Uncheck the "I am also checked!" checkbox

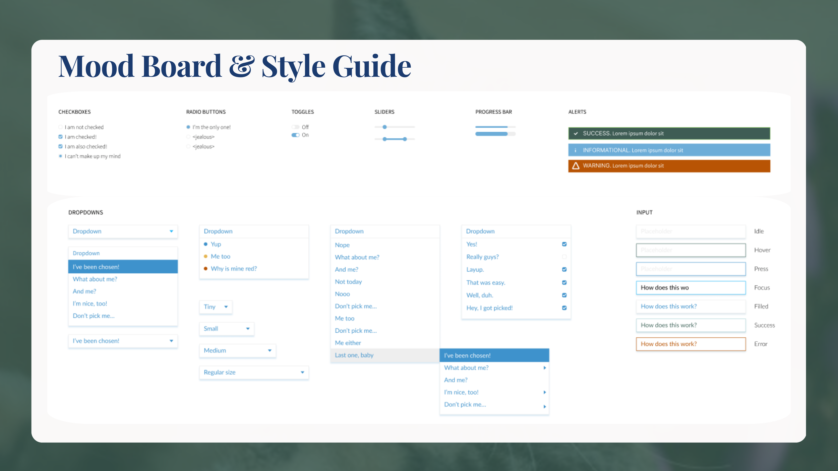tap(60, 146)
